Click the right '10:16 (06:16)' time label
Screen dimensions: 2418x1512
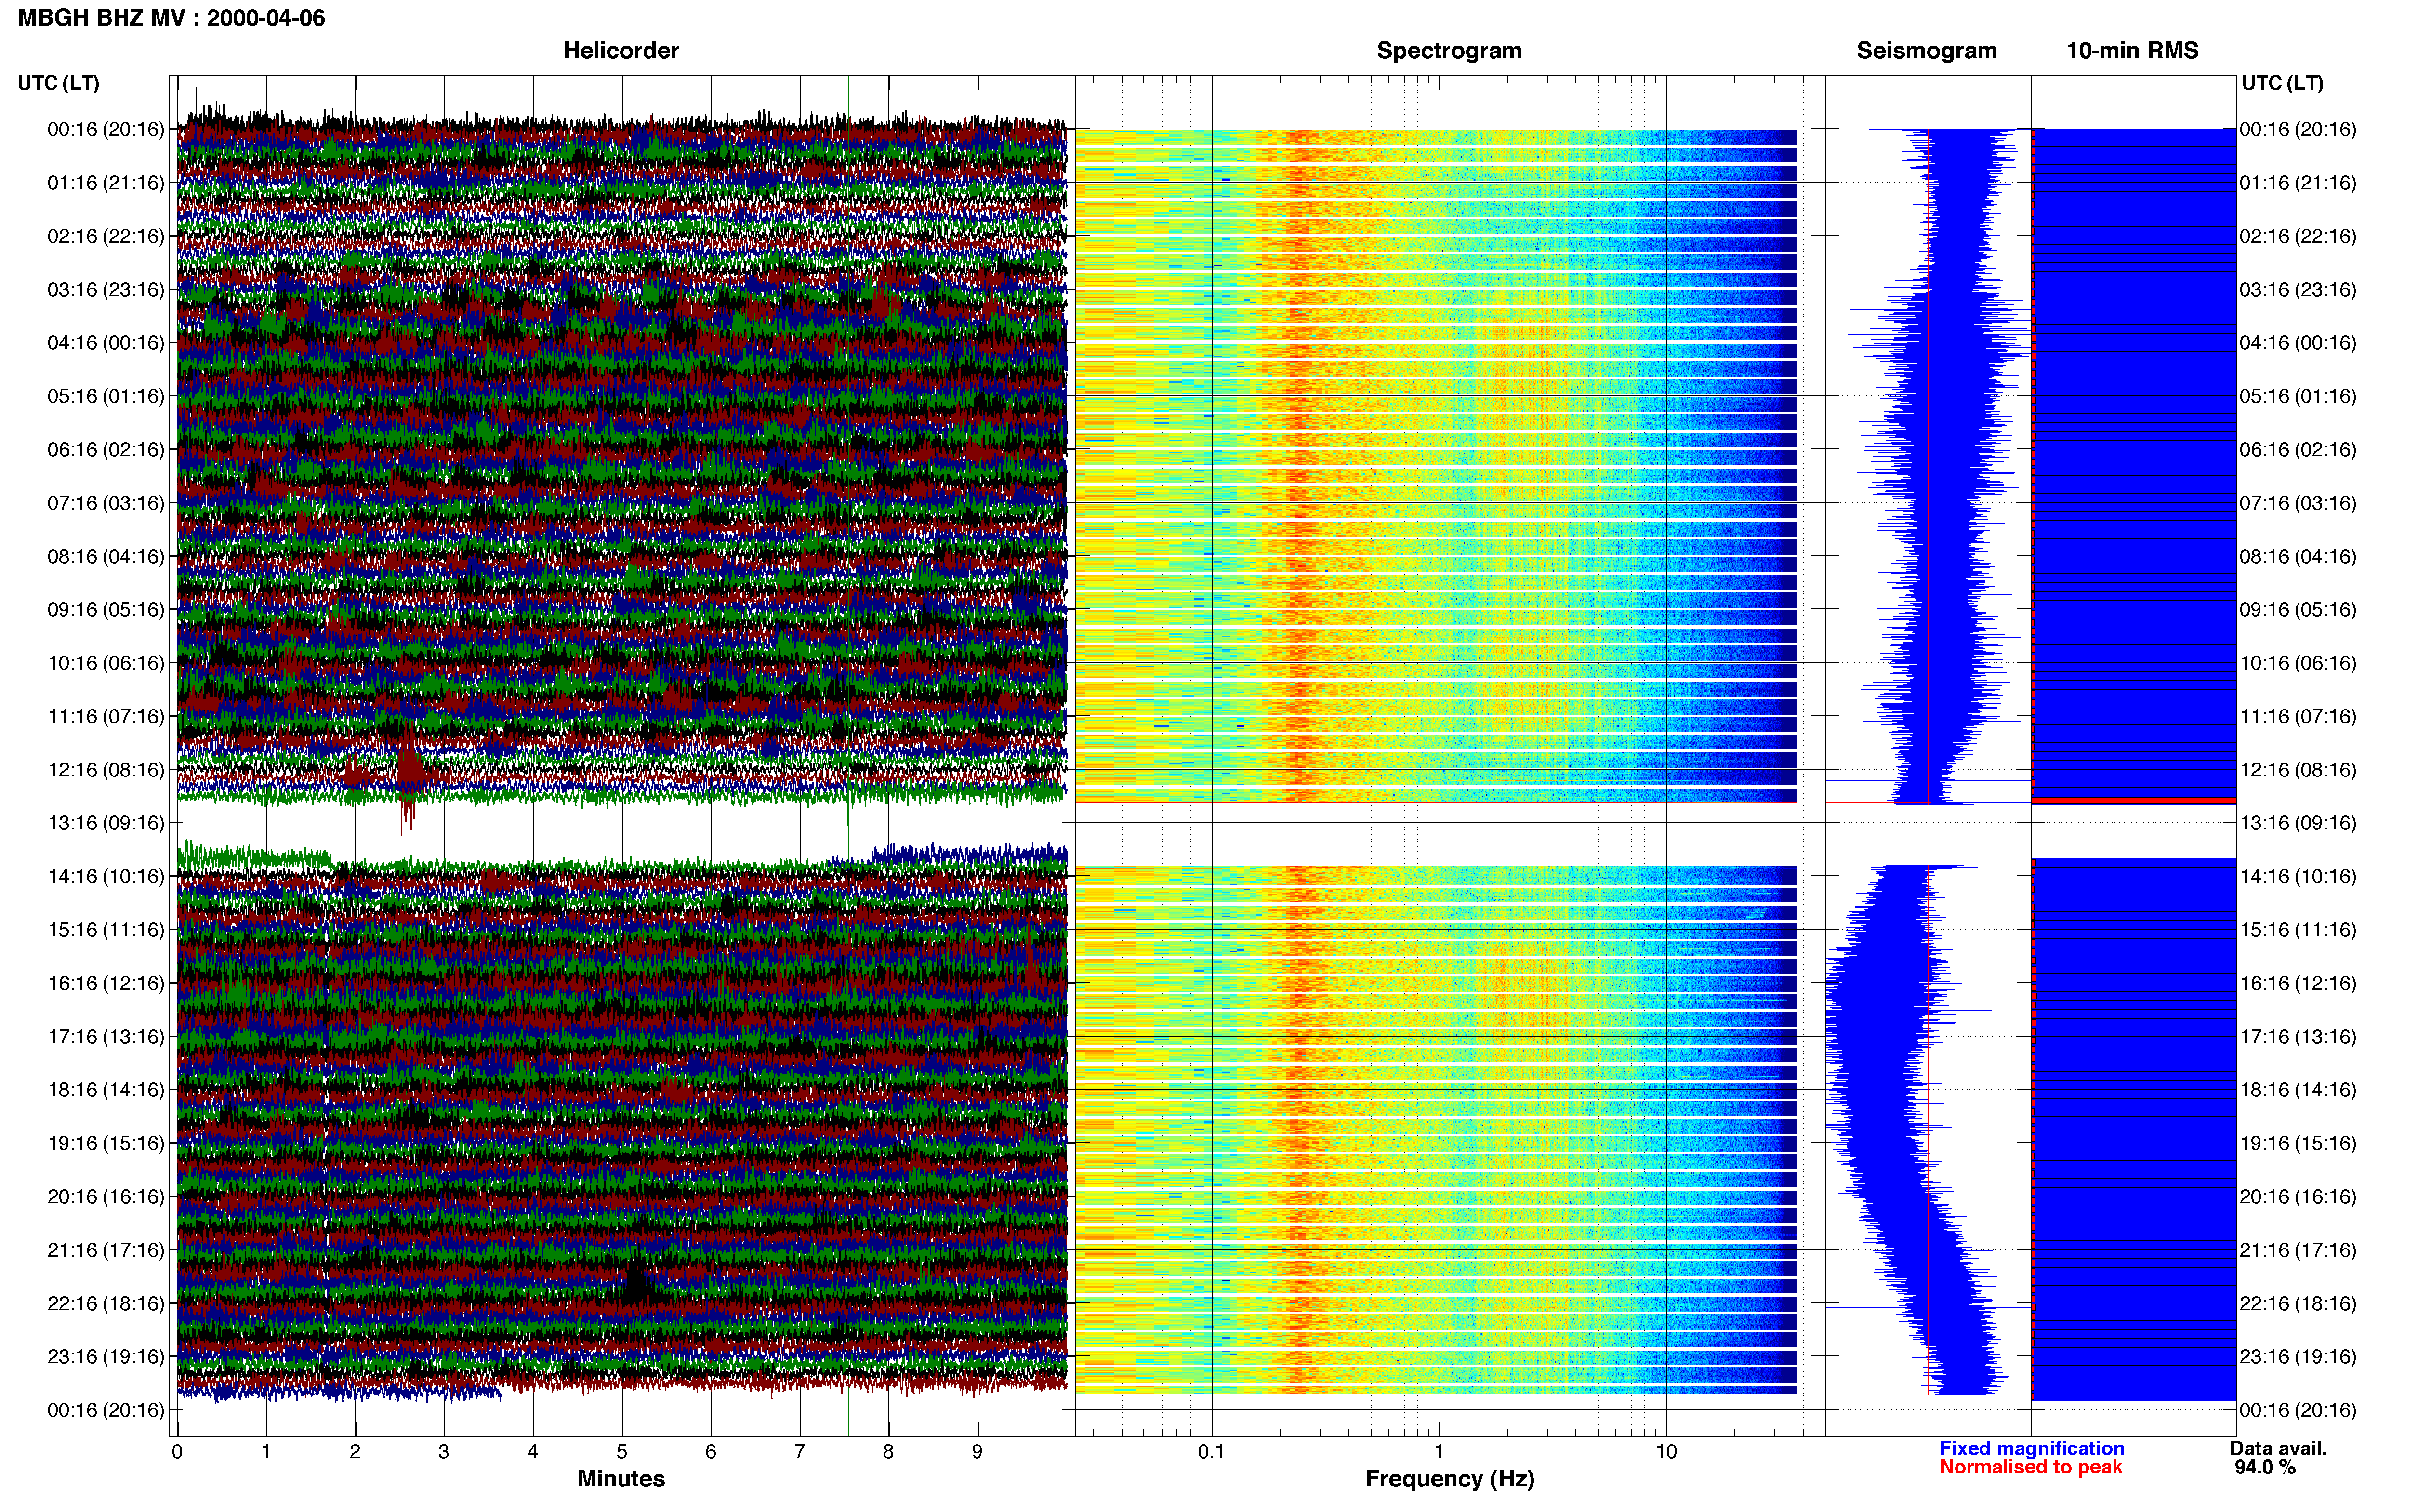(x=2298, y=663)
